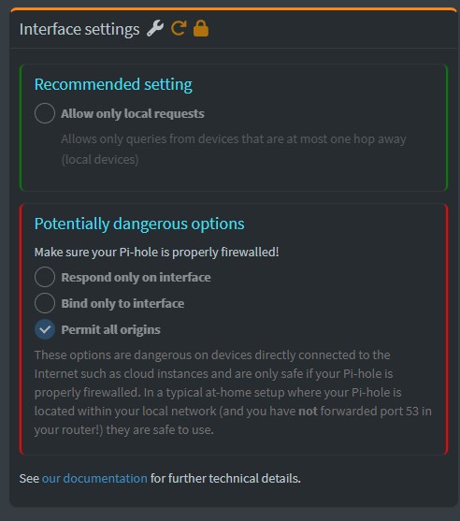This screenshot has height=521, width=460.
Task: Click the Interface settings panel title
Action: click(79, 29)
